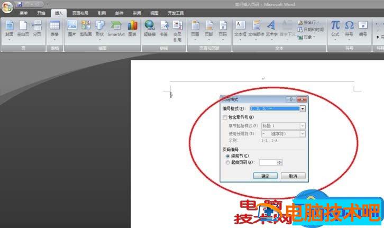Open the Office button menu
384x228 pixels.
[x=7, y=6]
